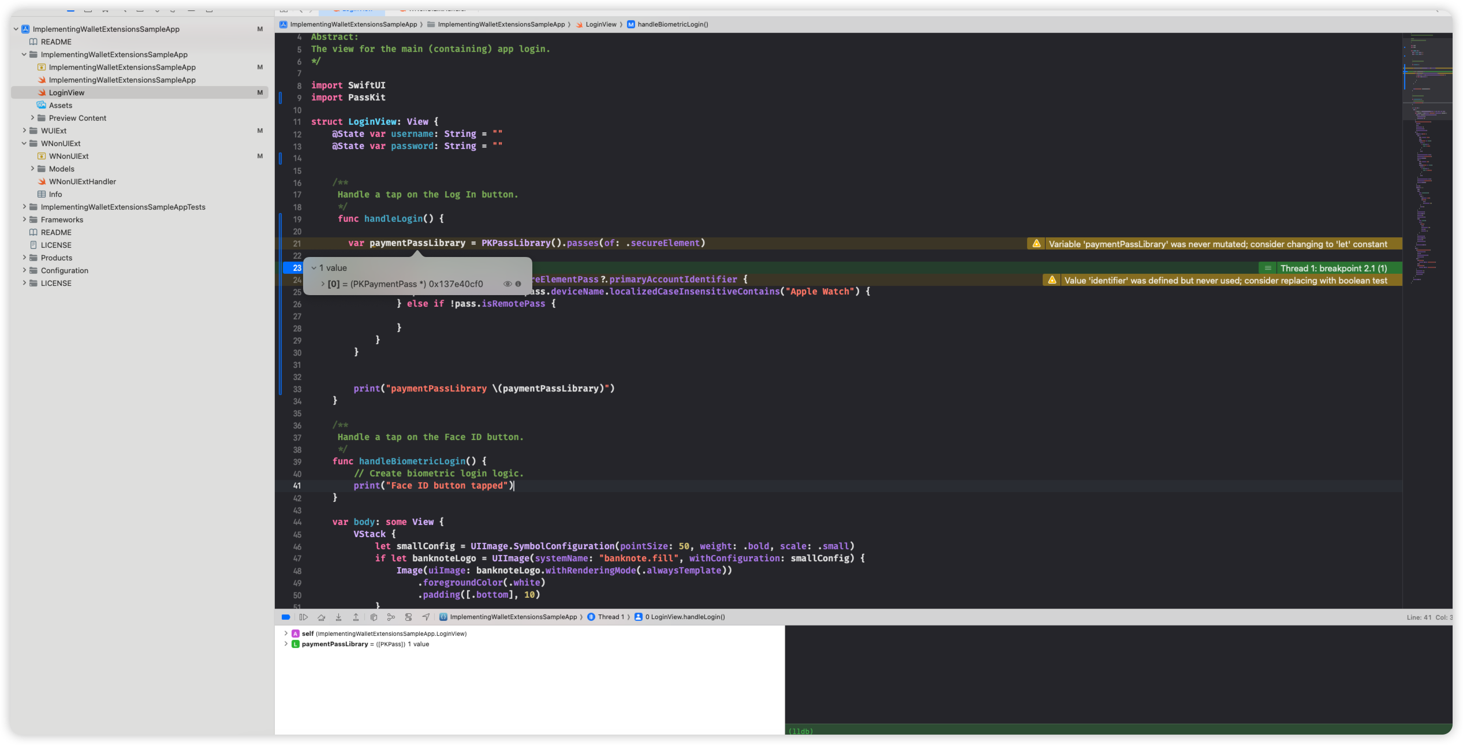
Task: Deactivate breakpoints using the debug bar toggle
Action: [x=285, y=617]
